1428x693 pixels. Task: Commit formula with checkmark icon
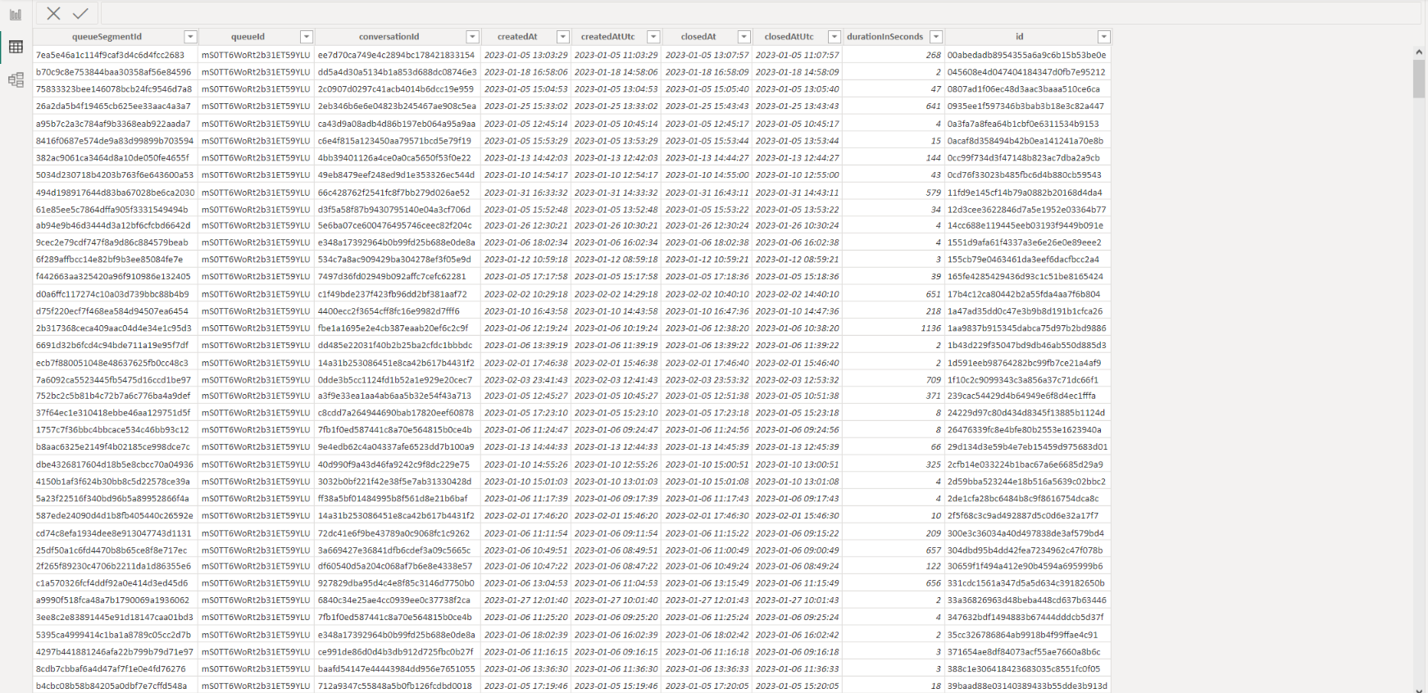pos(80,13)
